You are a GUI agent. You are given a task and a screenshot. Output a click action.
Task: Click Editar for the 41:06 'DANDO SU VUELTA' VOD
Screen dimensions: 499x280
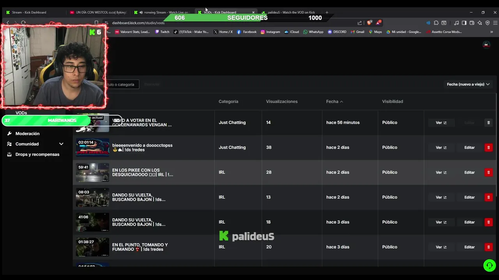[x=469, y=222]
